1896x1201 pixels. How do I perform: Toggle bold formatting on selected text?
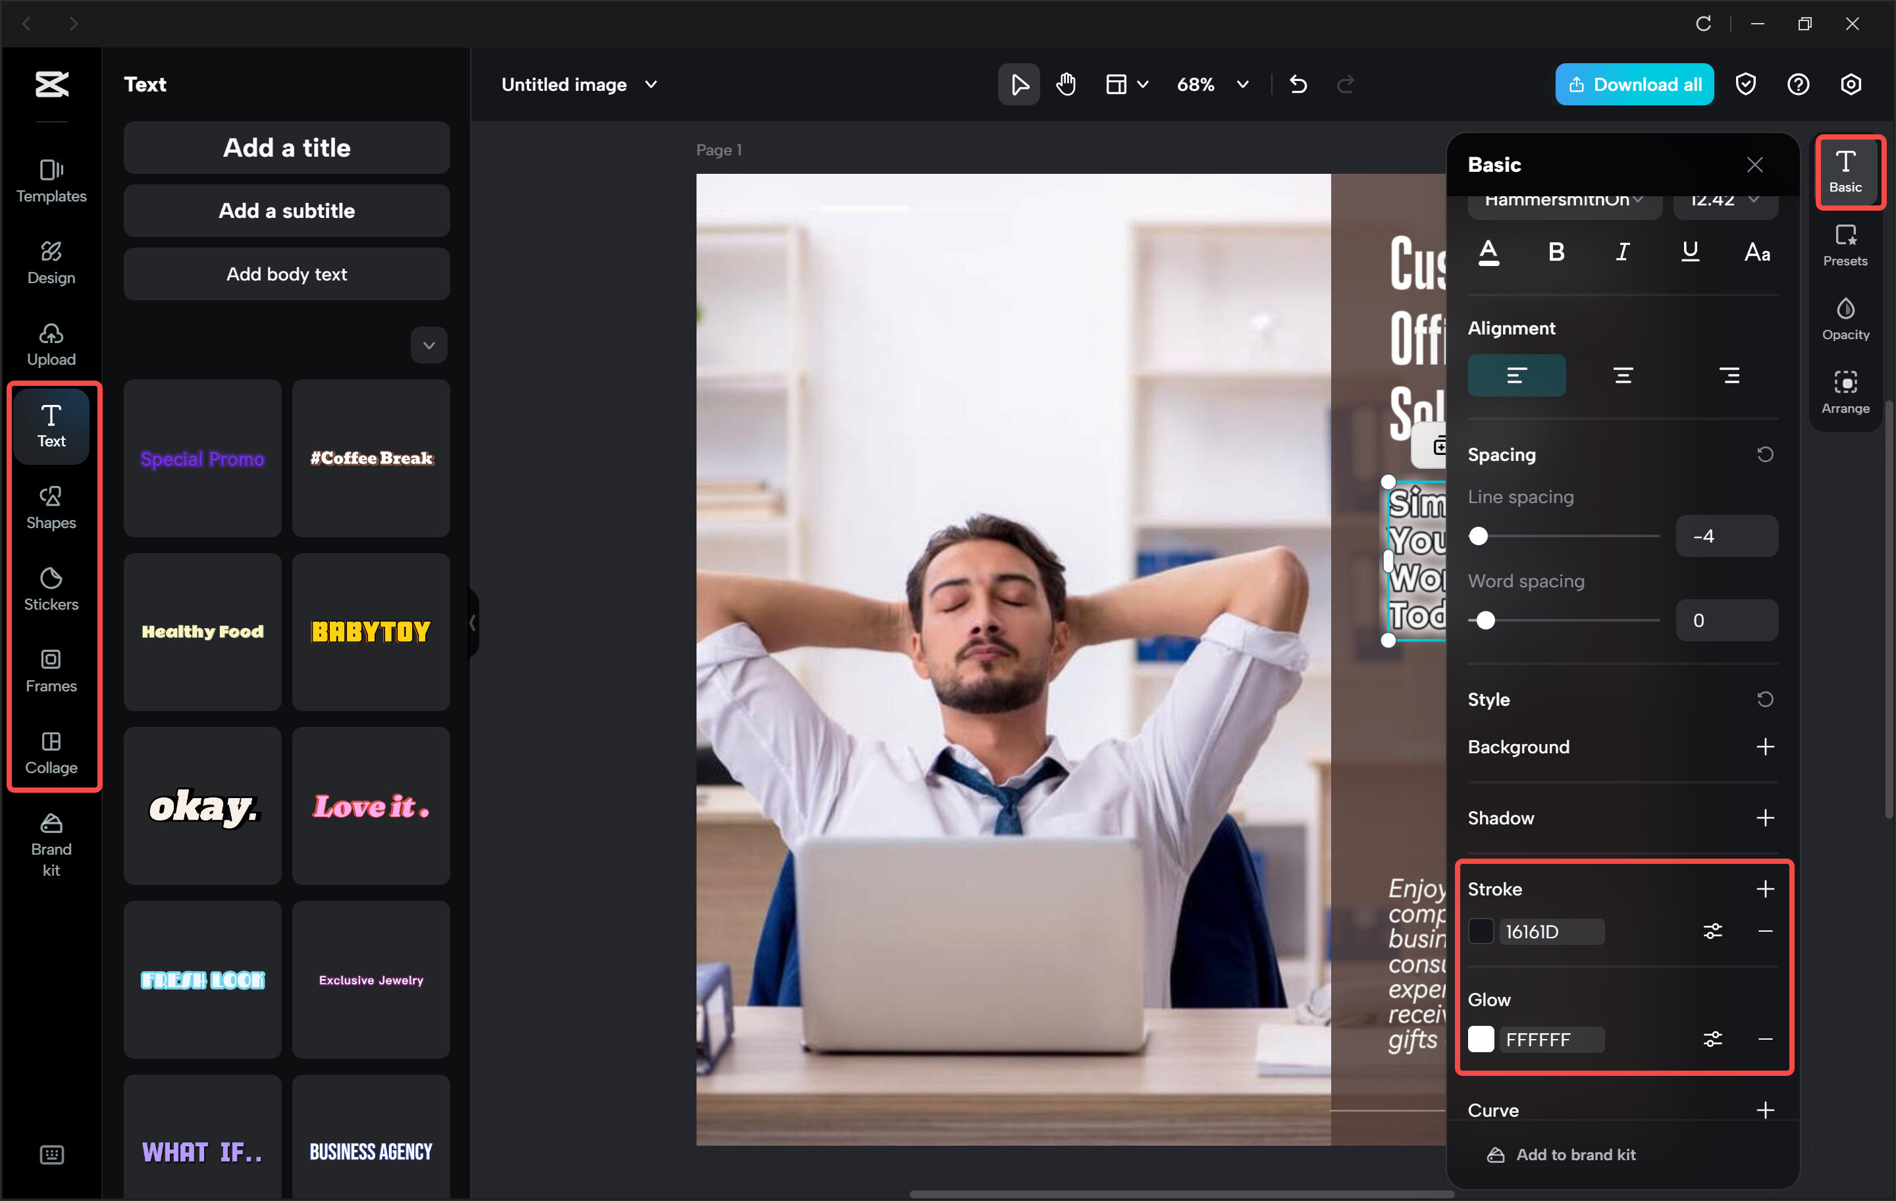1556,252
